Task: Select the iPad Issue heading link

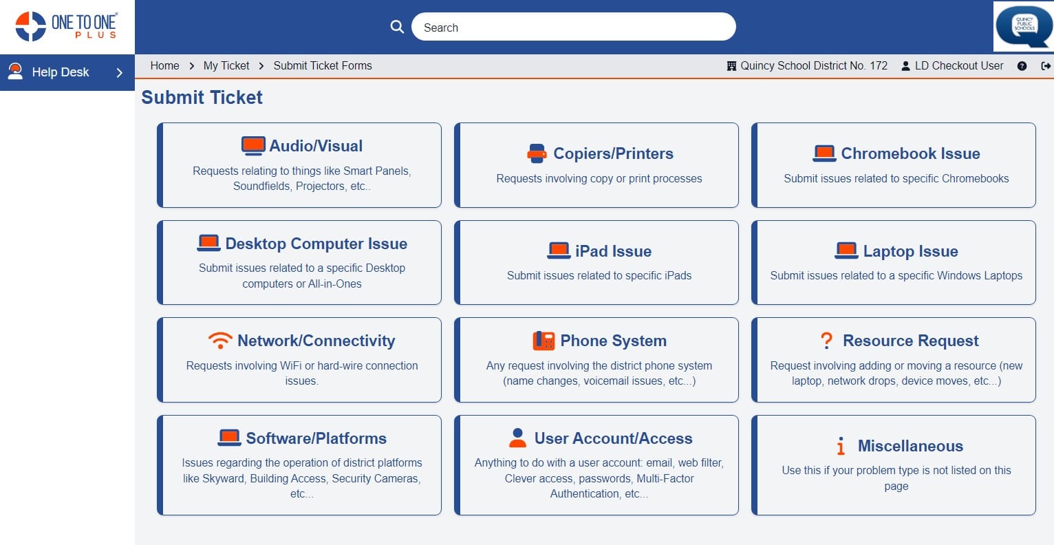Action: pyautogui.click(x=612, y=251)
